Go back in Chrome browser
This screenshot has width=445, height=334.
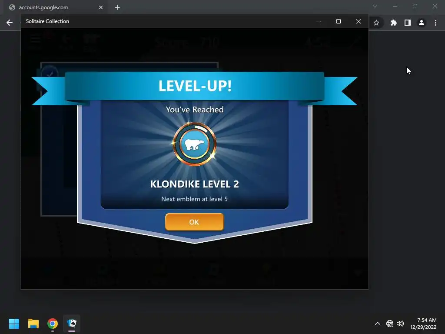click(10, 23)
